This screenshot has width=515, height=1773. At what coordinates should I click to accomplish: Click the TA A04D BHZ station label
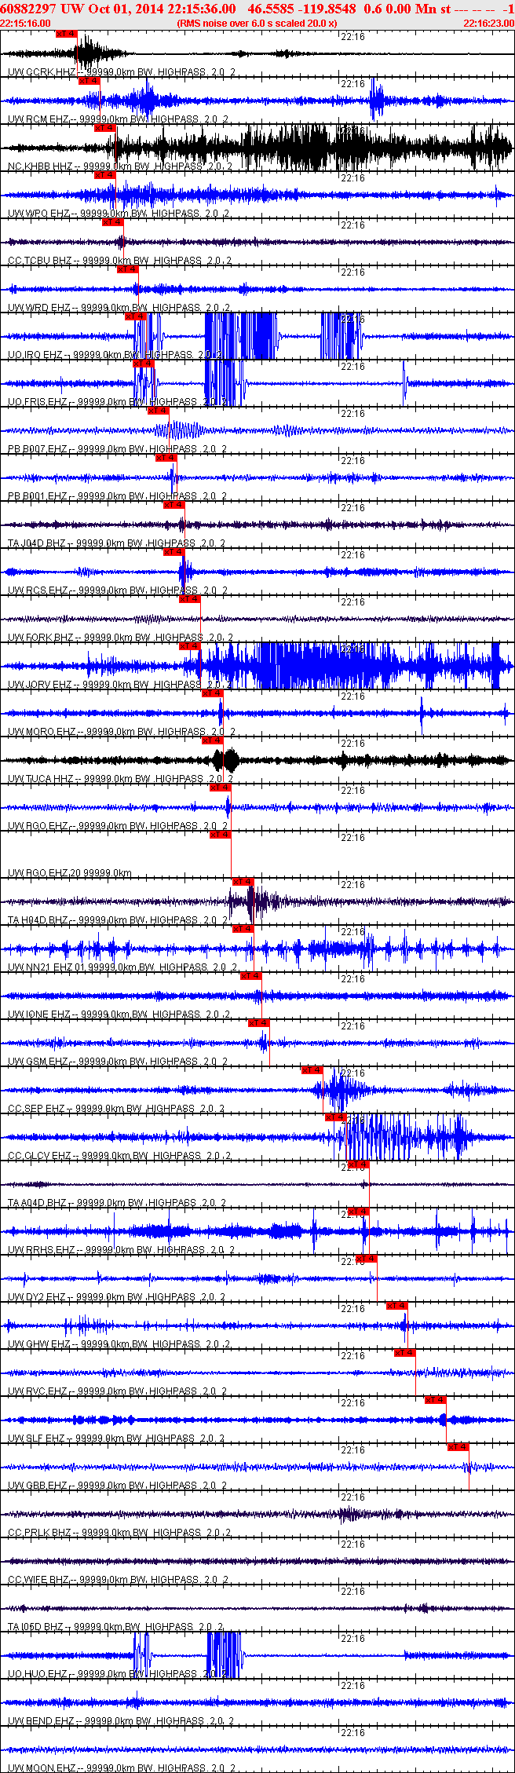[x=117, y=1203]
